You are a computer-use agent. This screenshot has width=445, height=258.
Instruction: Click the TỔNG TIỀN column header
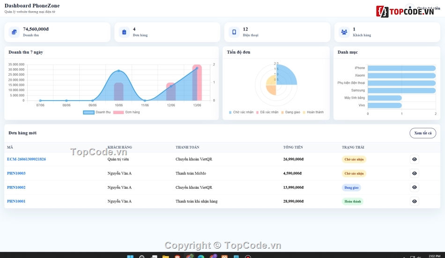click(293, 147)
